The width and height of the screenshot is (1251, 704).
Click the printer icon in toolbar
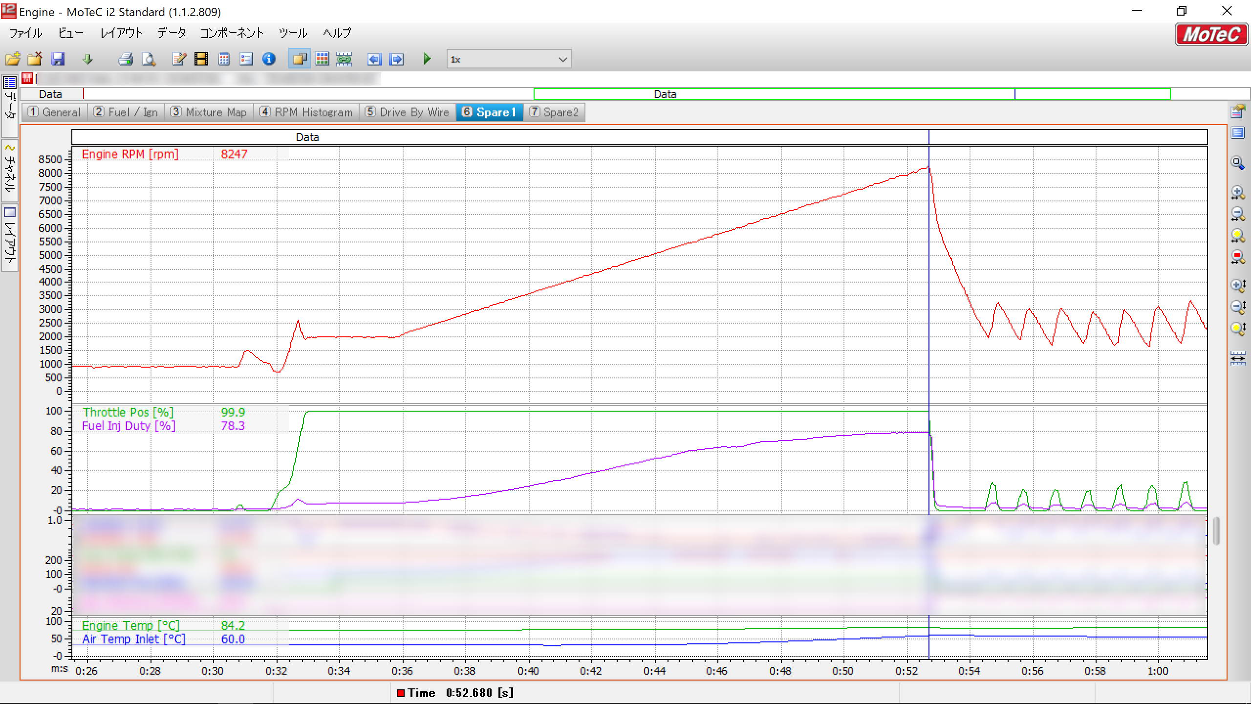point(126,59)
